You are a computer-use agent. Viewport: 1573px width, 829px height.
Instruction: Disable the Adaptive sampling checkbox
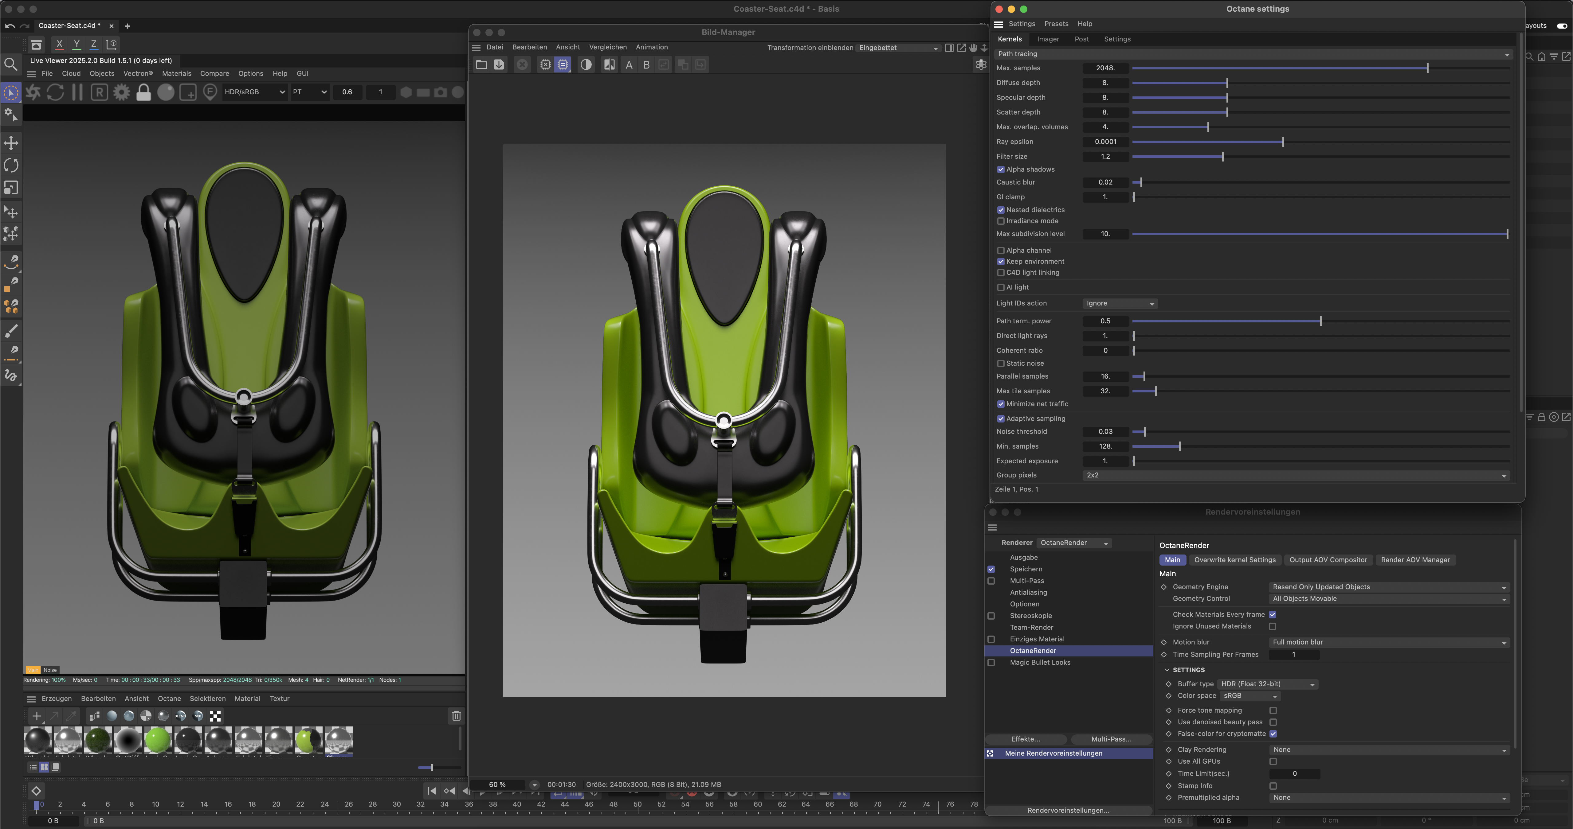(x=1001, y=419)
